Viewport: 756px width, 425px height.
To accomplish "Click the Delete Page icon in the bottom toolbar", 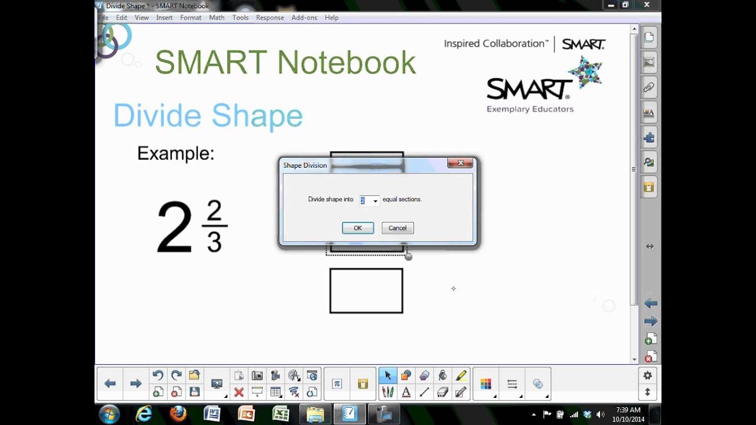I will tap(176, 392).
